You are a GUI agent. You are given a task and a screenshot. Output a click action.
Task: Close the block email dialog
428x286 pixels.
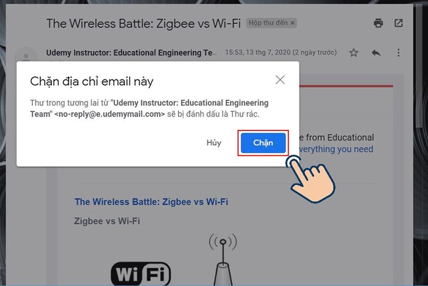280,80
